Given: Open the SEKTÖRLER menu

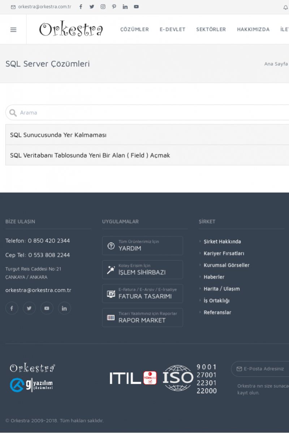Looking at the screenshot, I should (x=211, y=30).
